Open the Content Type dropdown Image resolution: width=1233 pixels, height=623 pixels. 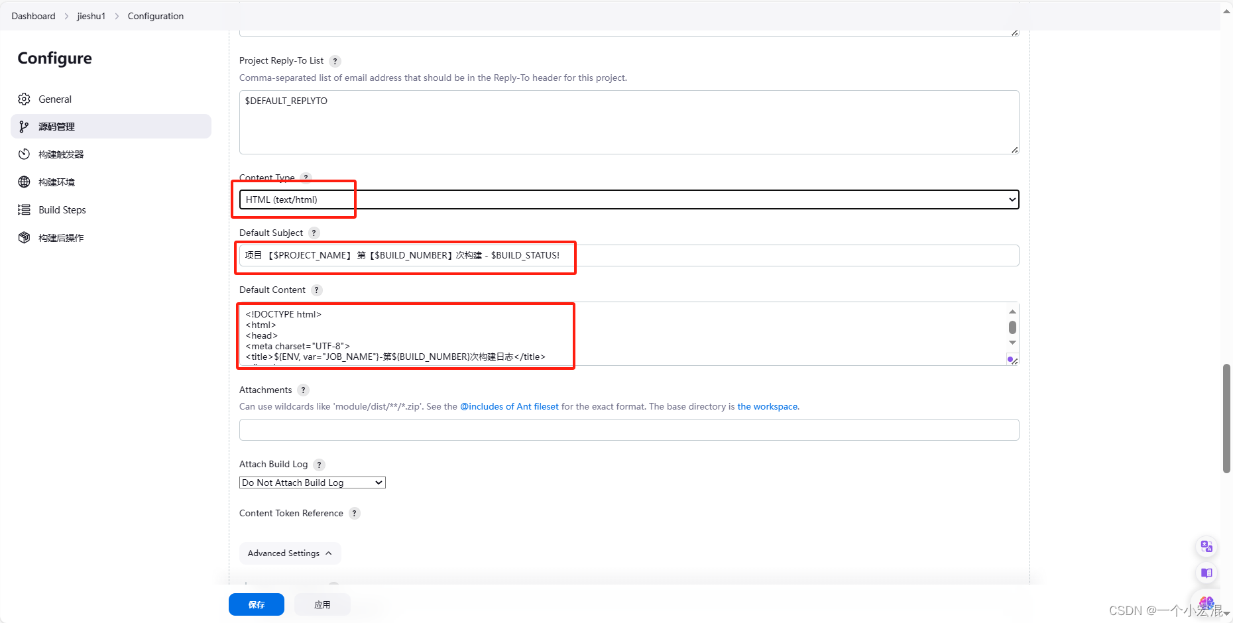pyautogui.click(x=1010, y=199)
